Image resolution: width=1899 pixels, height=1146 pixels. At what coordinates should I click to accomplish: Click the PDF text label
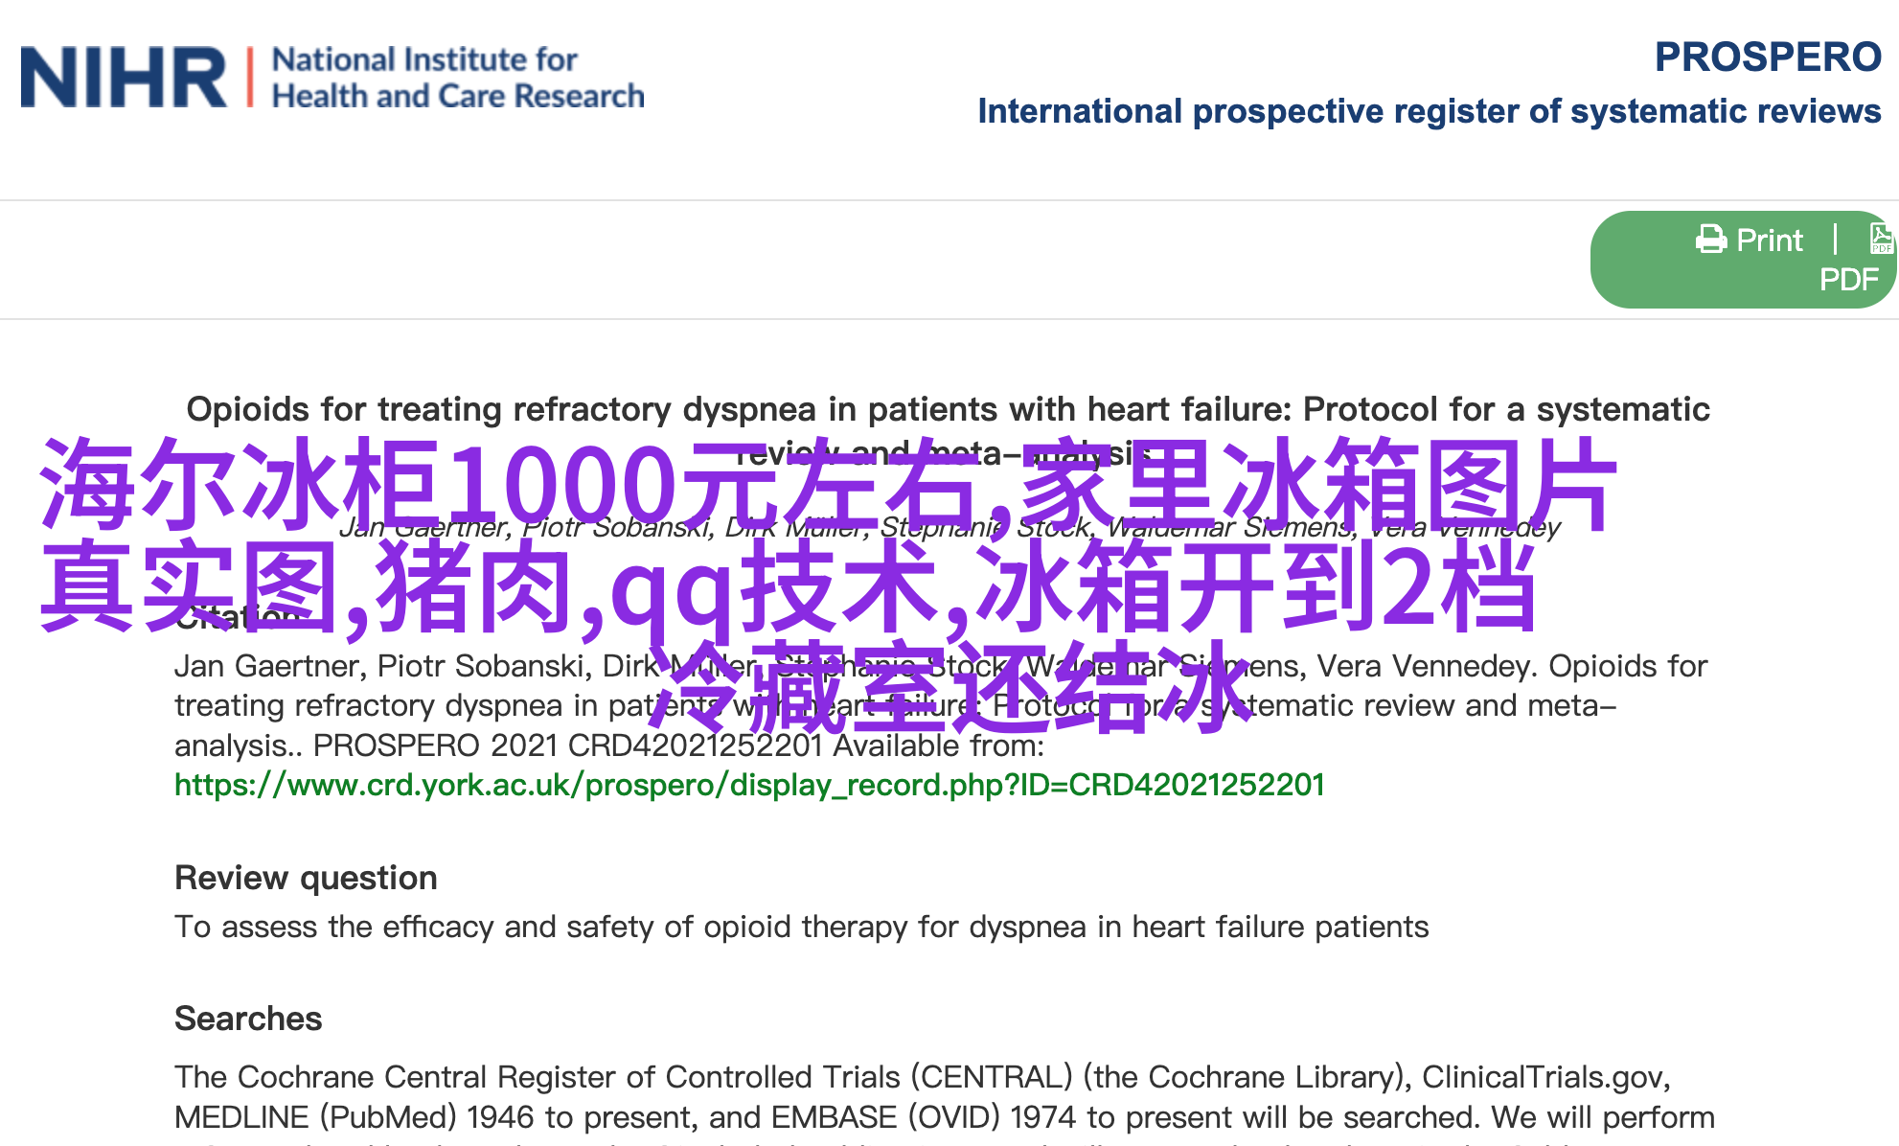[1847, 280]
